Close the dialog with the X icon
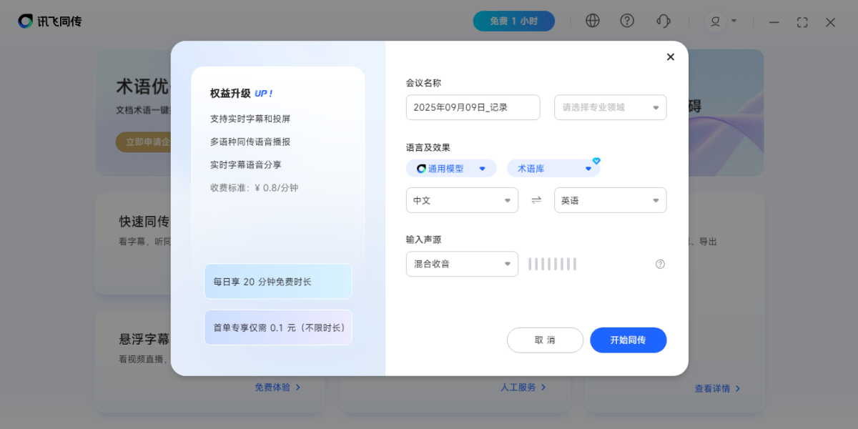 670,57
